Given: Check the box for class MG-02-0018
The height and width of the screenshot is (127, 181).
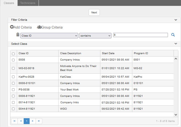Looking at the screenshot, I should [13, 68].
